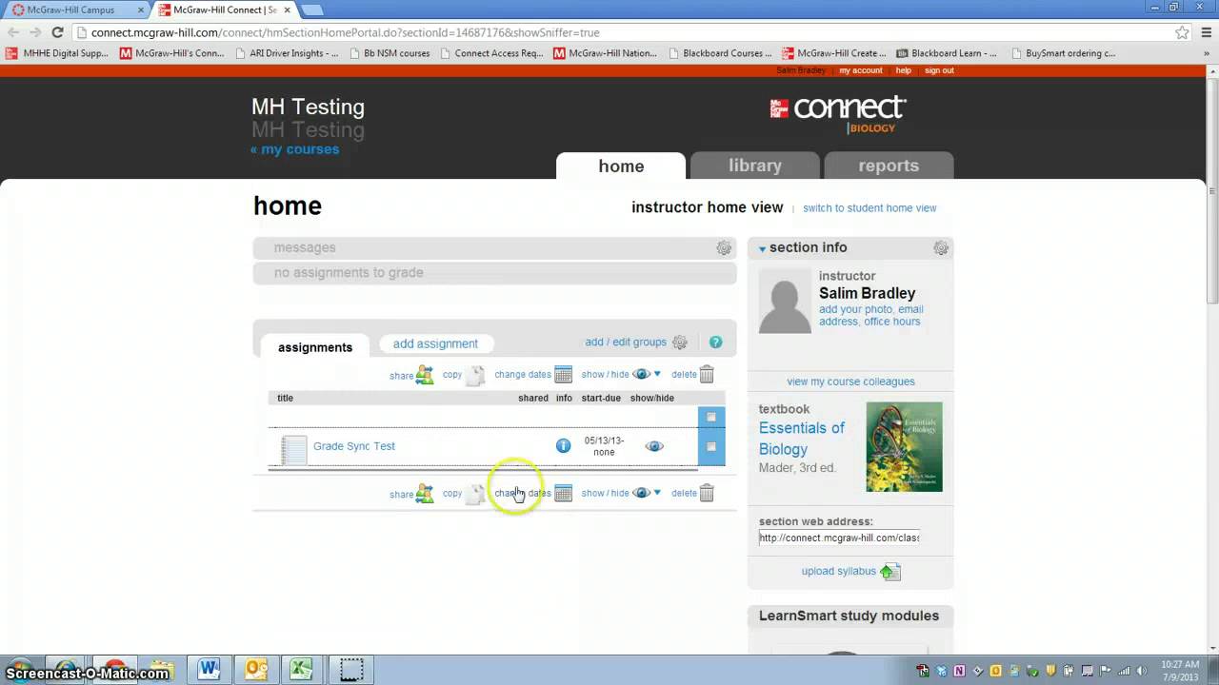Screen dimensions: 1219x685
Task: Switch to the library tab
Action: pos(755,166)
